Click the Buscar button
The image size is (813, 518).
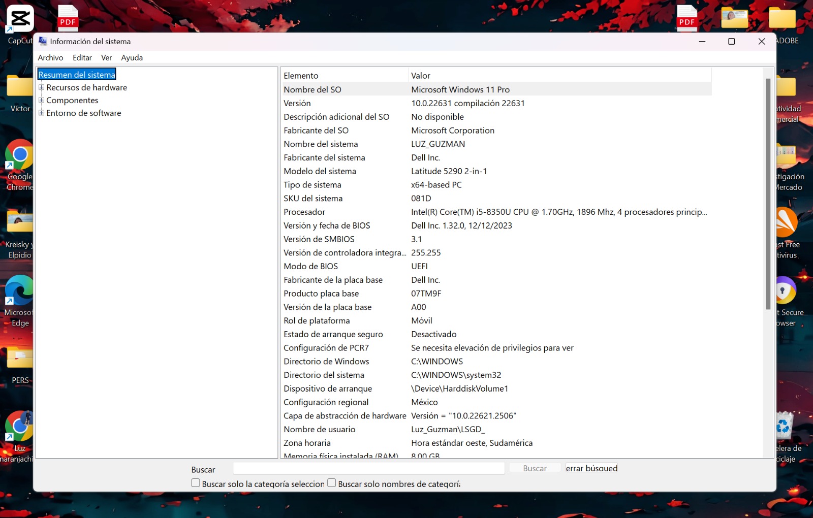coord(535,468)
